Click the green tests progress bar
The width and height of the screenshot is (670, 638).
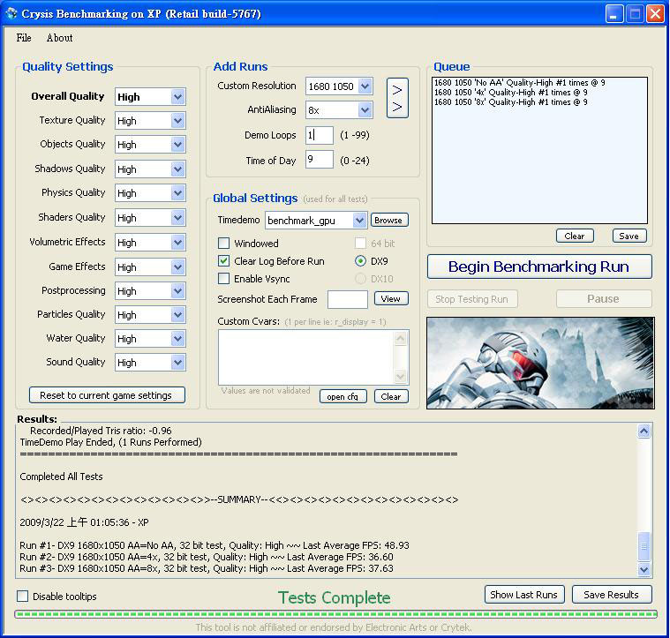(x=335, y=614)
